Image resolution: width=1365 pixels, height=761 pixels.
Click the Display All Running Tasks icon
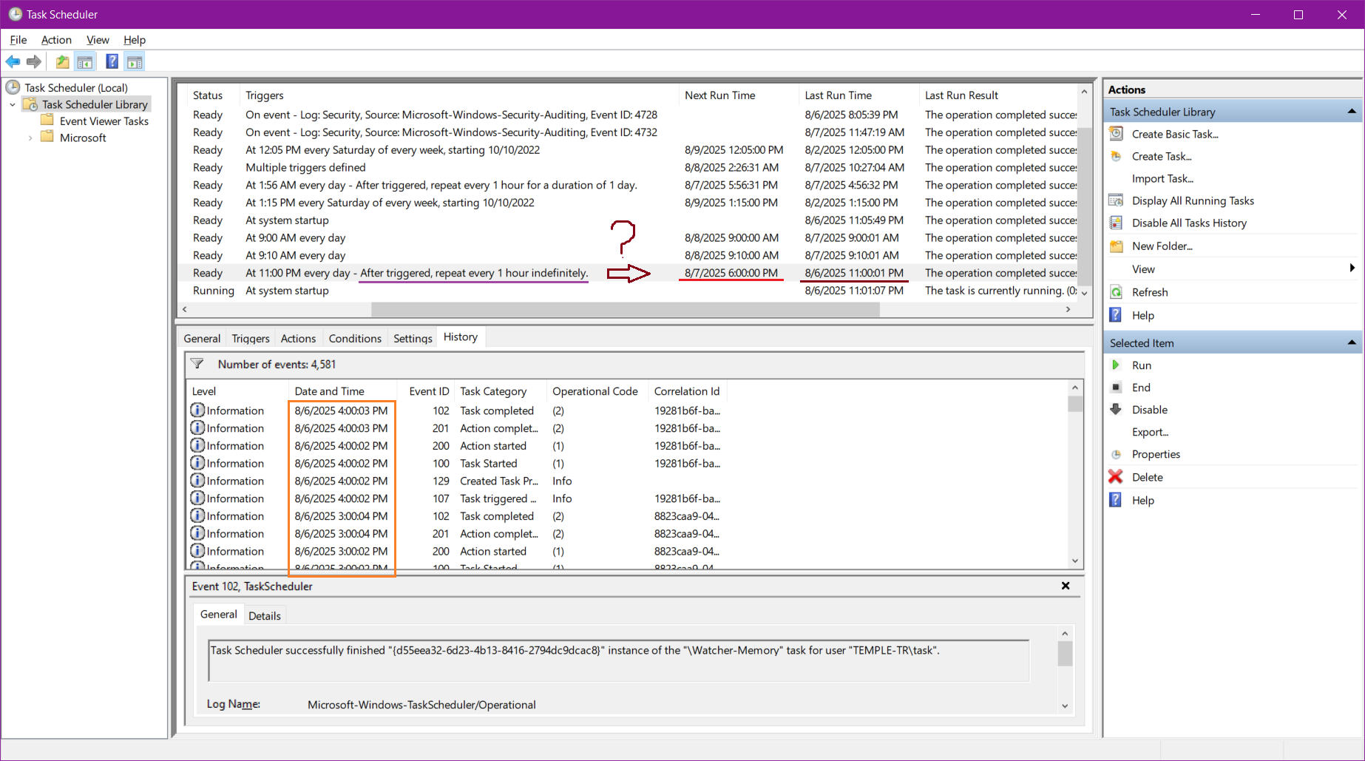(1117, 200)
